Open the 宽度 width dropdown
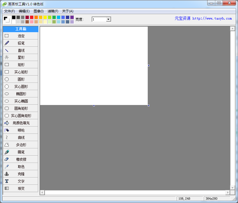This screenshot has height=203, width=238. click(108, 19)
